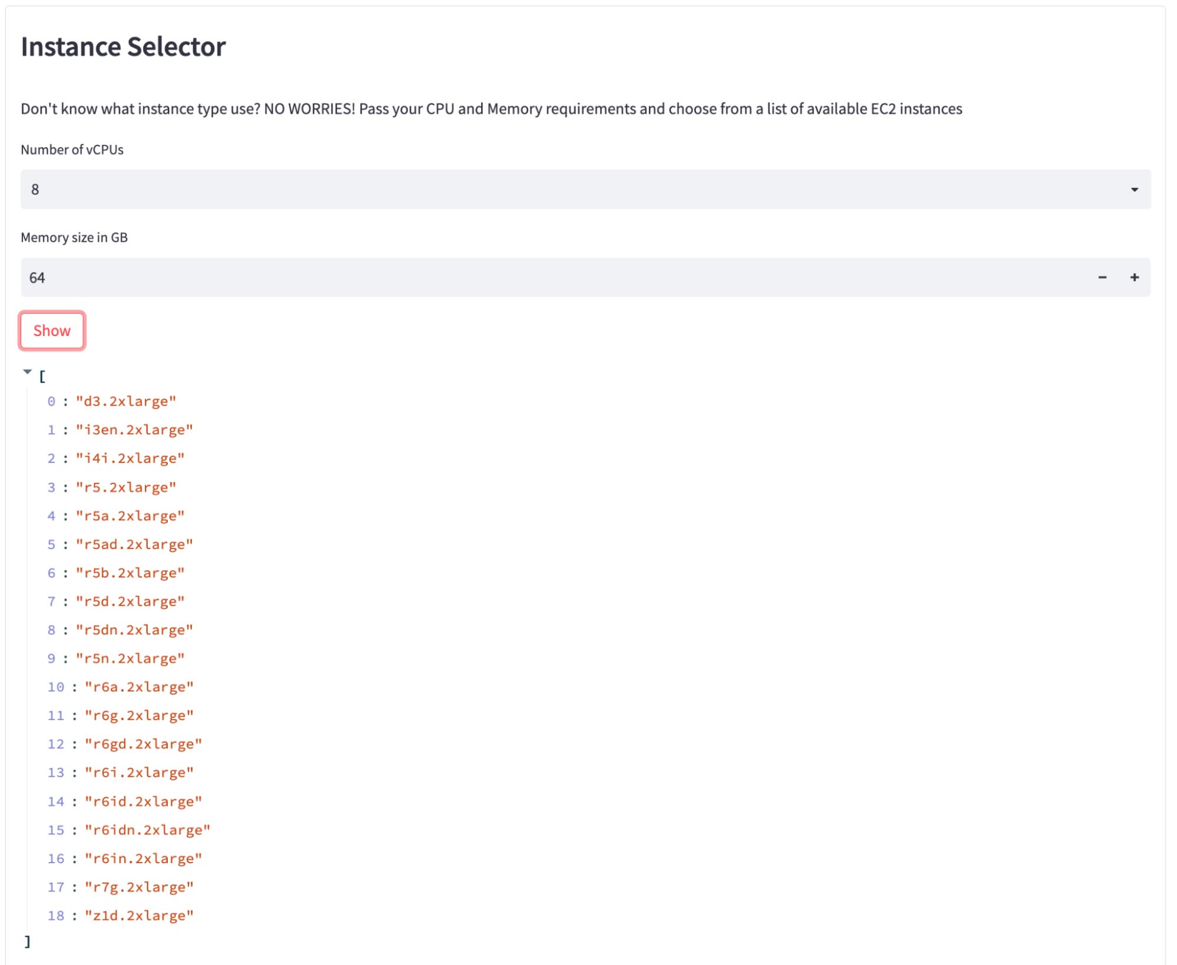Select the "r6gd.2xlarge" instance entry
The width and height of the screenshot is (1177, 965).
point(143,744)
